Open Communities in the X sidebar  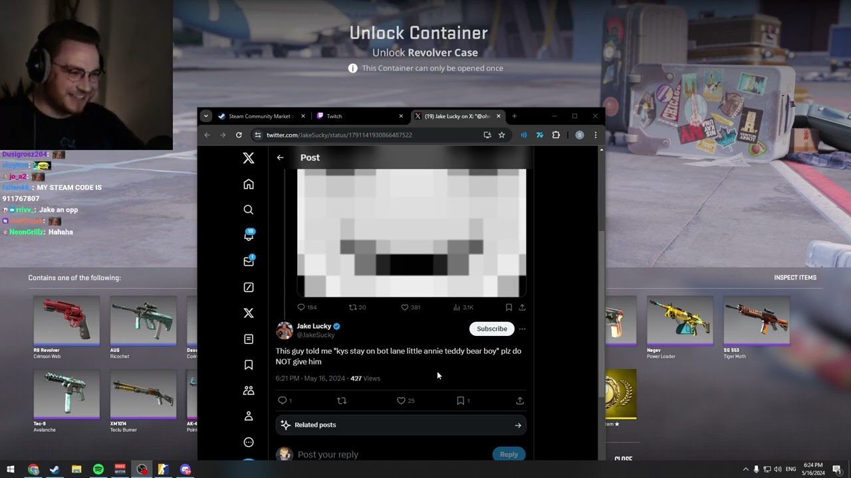(249, 390)
